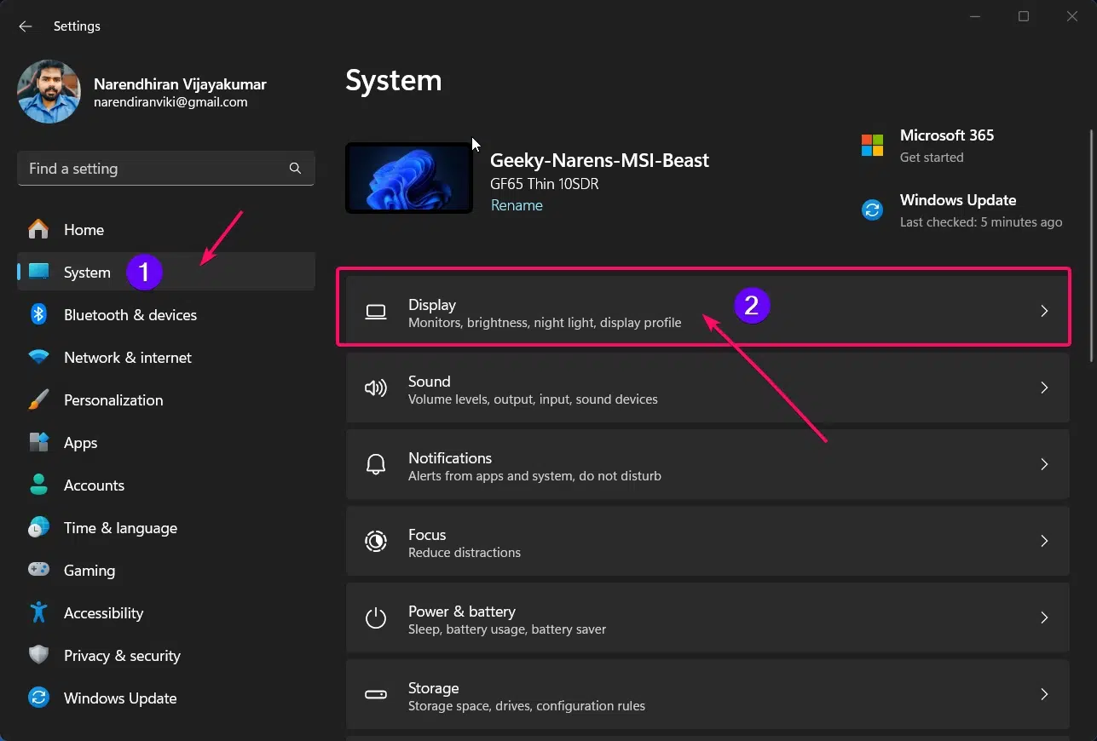Click the Gaming controller icon
Viewport: 1097px width, 741px height.
38,569
